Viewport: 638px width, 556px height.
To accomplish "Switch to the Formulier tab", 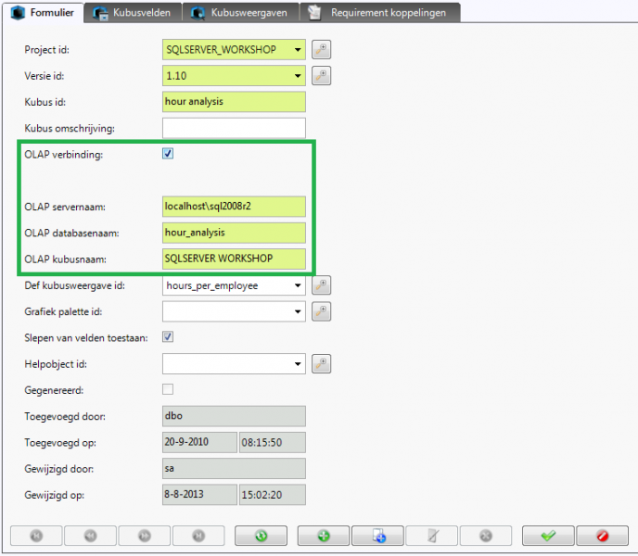I will pyautogui.click(x=44, y=13).
